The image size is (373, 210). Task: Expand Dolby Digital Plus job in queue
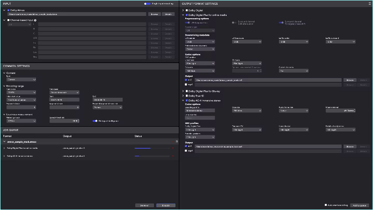point(4,148)
